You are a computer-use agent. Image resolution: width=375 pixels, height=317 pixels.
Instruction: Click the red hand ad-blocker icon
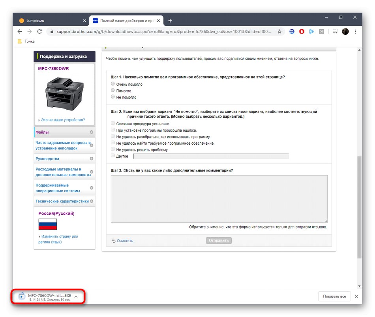tap(301, 31)
